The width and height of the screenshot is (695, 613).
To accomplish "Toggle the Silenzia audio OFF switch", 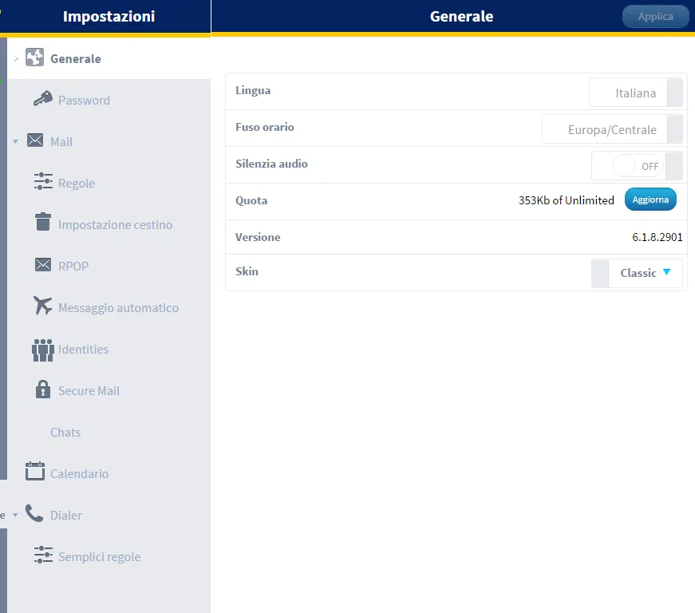I will pos(637,166).
